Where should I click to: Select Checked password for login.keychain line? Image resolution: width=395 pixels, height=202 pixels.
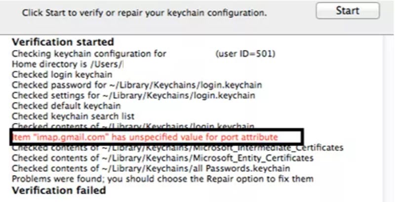[x=137, y=85]
